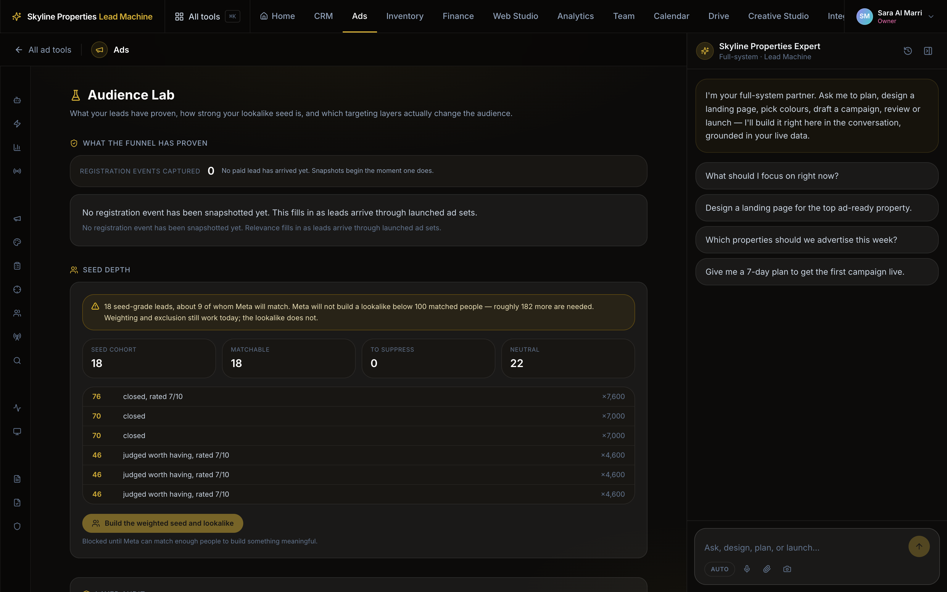Switch to the Inventory tab
The height and width of the screenshot is (592, 947).
[x=405, y=16]
